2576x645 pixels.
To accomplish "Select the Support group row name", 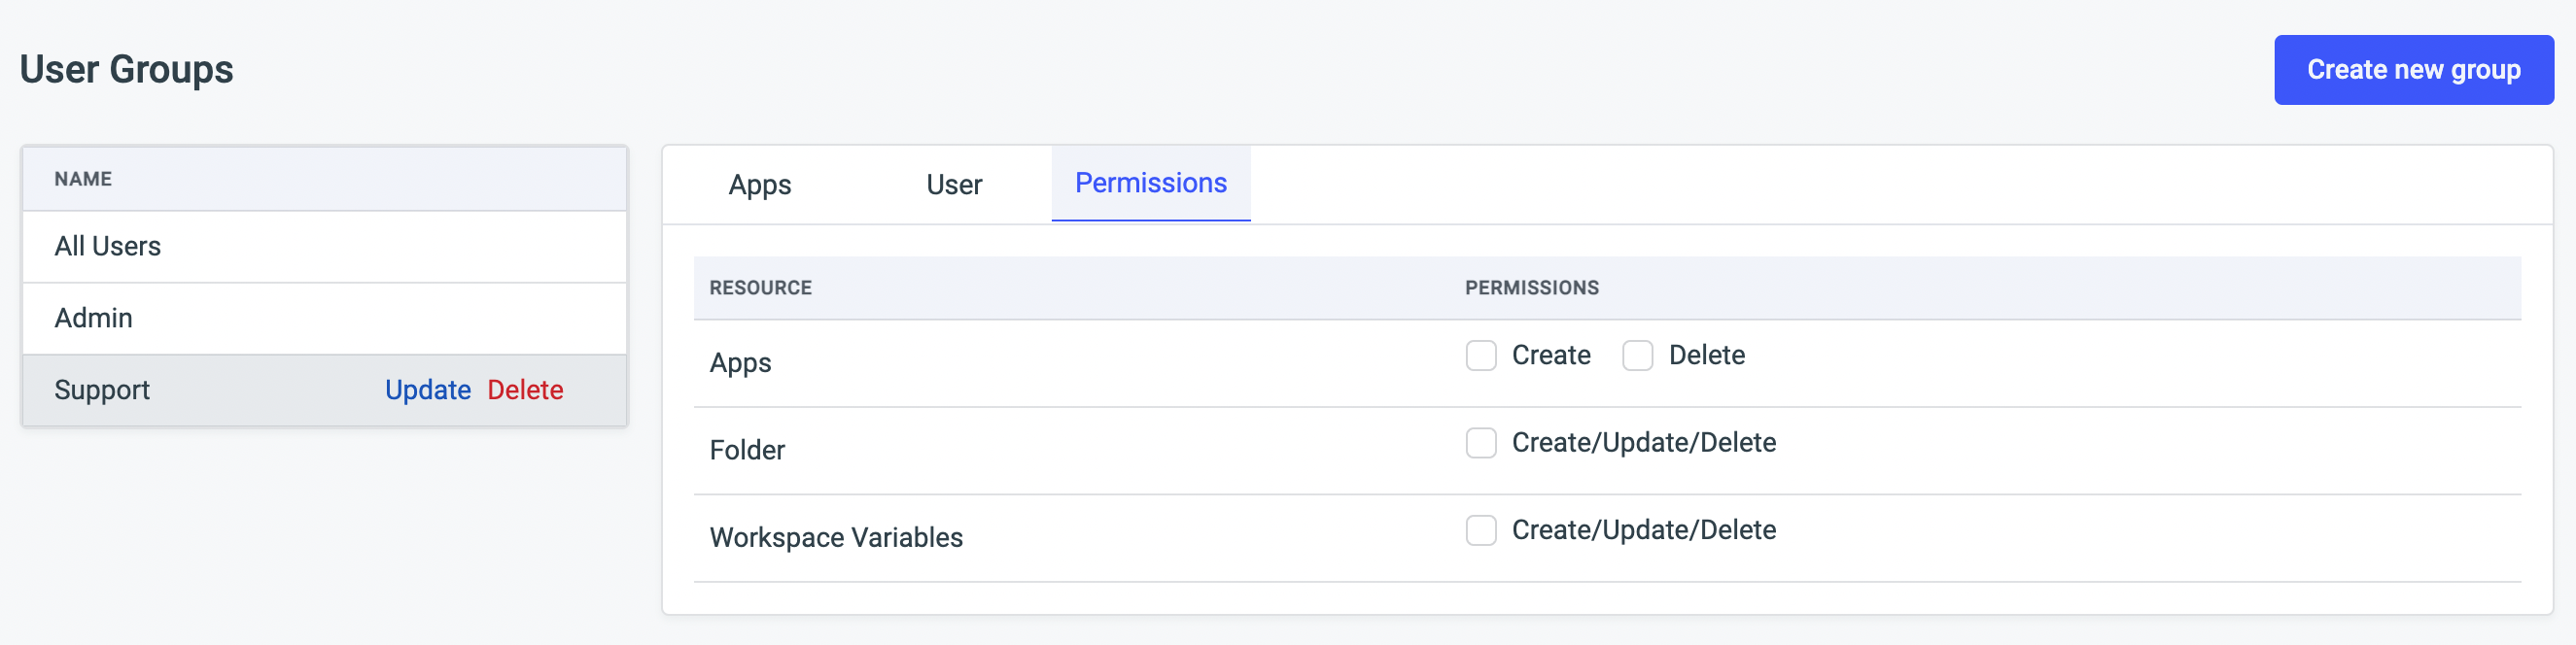I will click(102, 390).
